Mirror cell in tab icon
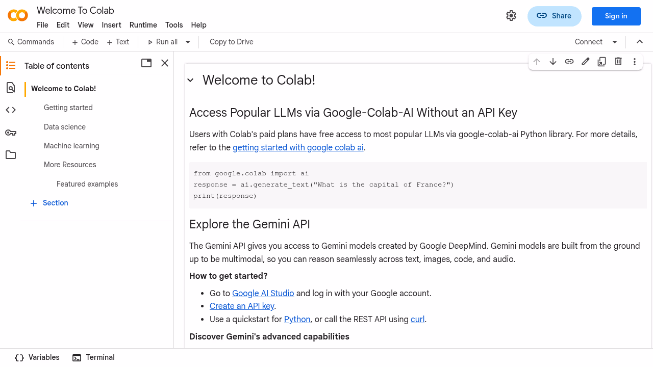This screenshot has height=367, width=653. click(602, 62)
